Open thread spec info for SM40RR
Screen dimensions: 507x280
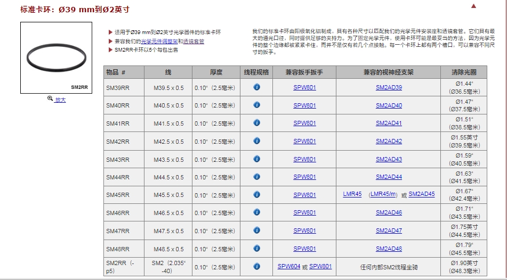tap(257, 105)
